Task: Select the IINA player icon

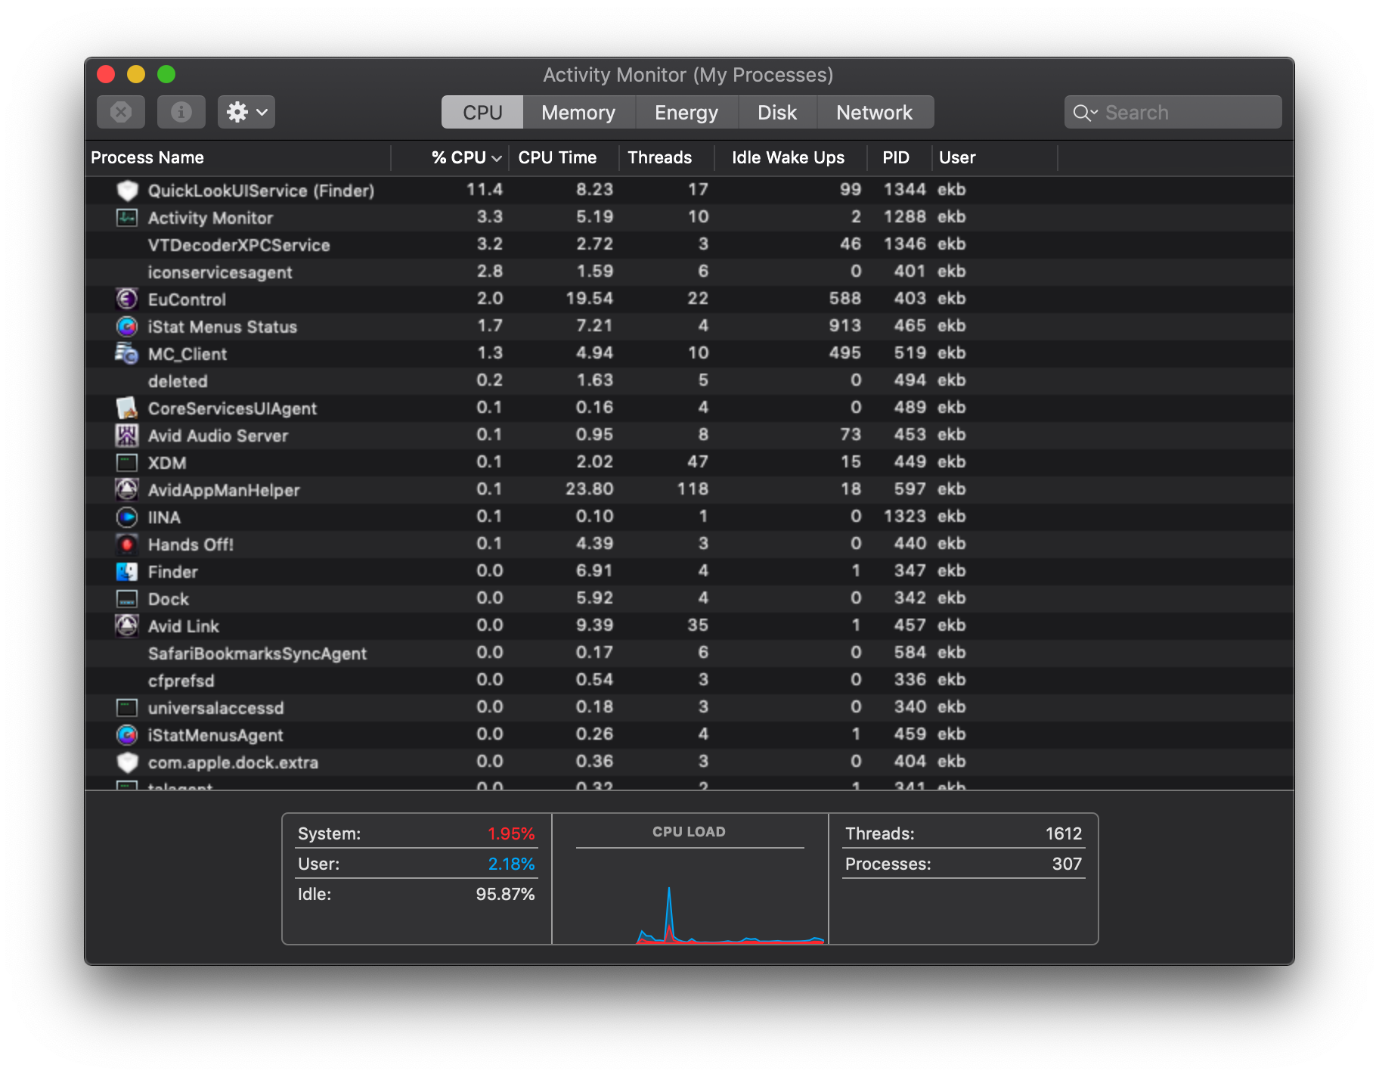Action: 127,517
